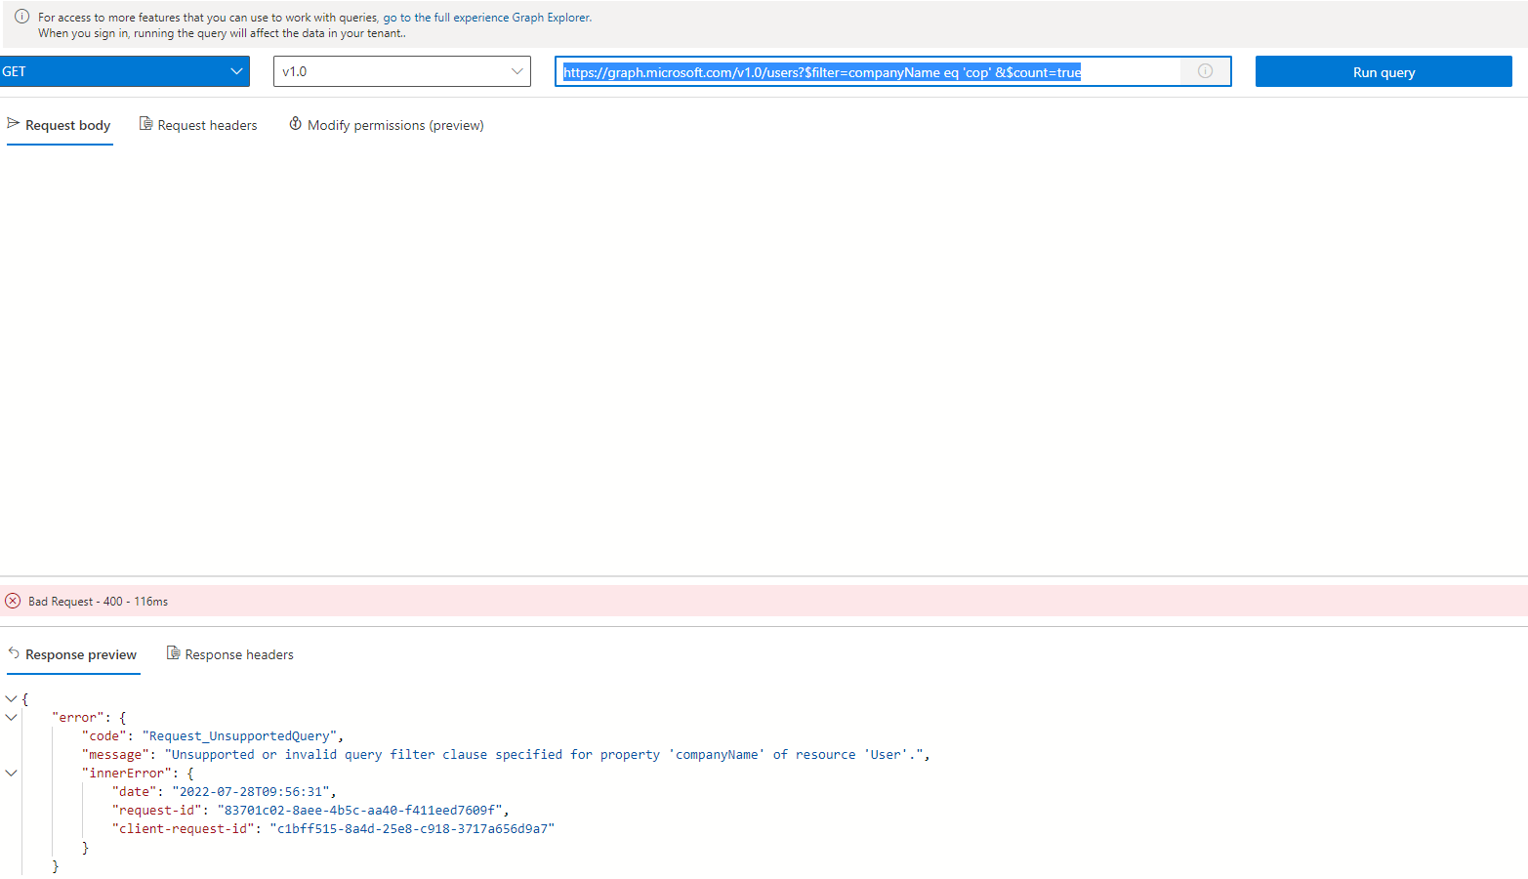Collapse the error object in the response
Viewport: 1528px width, 879px height.
coord(12,716)
